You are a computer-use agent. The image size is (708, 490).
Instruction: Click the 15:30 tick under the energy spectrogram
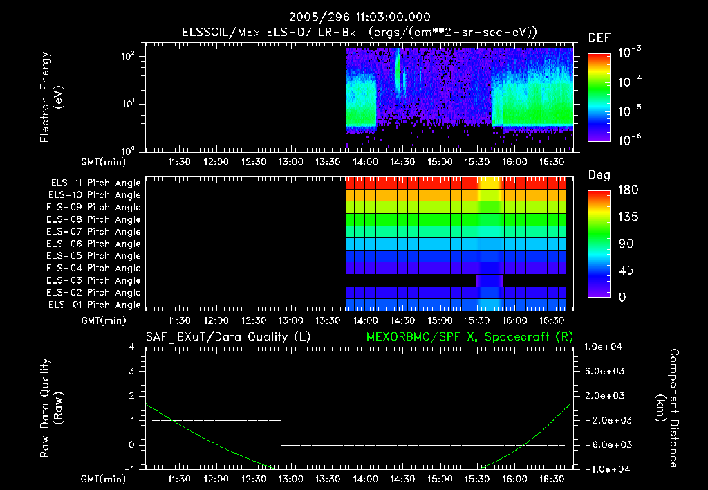click(x=477, y=162)
